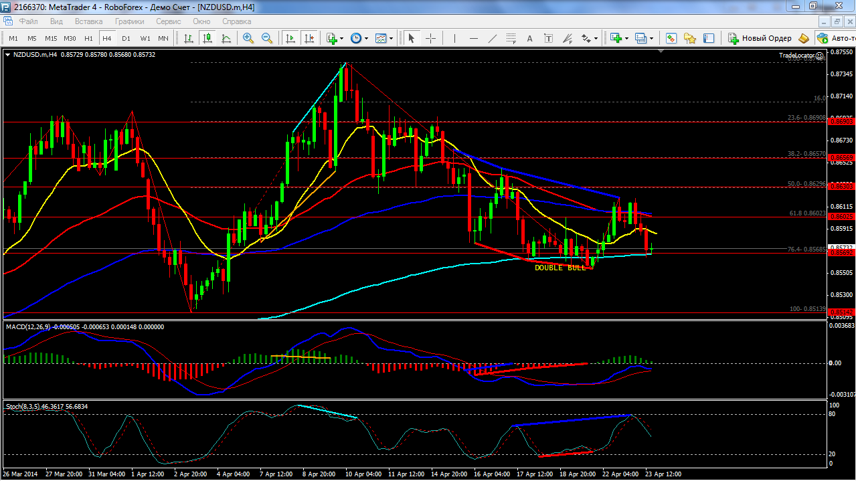
Task: Expand periodicity dropdown arrow
Action: coord(366,38)
